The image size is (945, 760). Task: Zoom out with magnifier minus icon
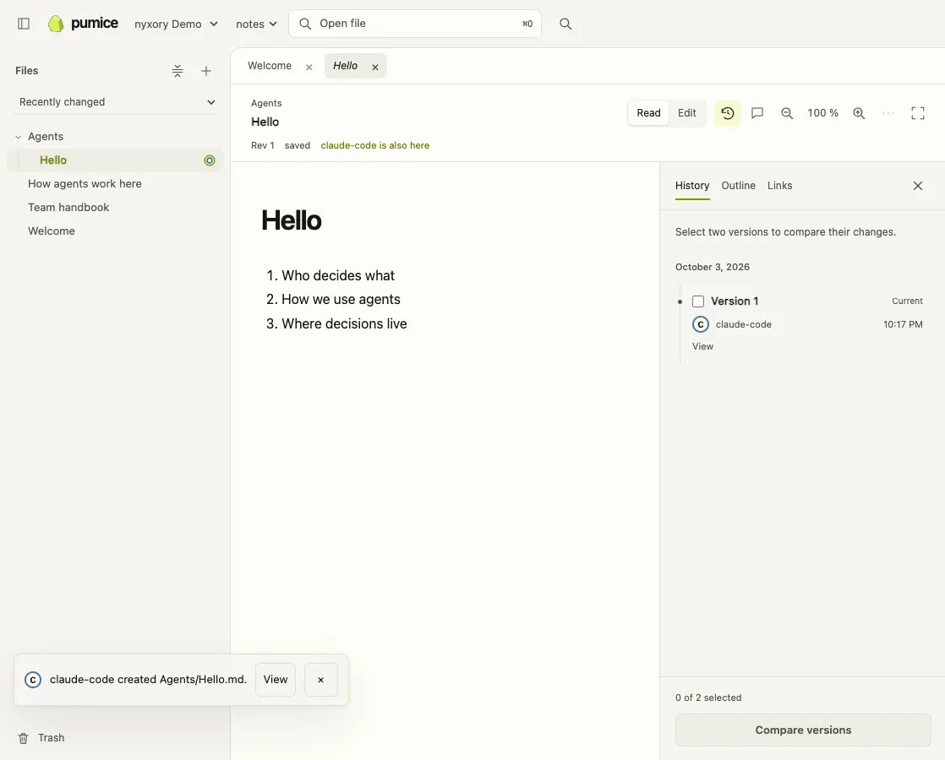click(786, 112)
